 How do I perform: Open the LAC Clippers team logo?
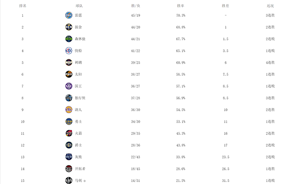click(69, 51)
